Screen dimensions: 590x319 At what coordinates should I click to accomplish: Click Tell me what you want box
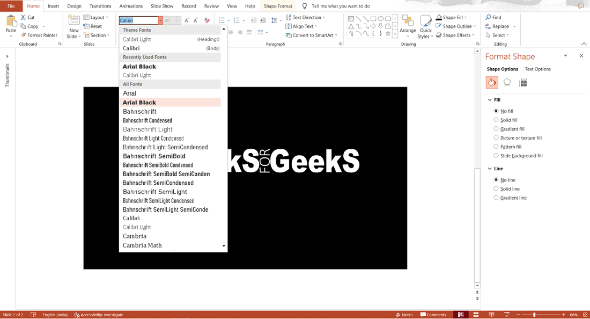click(341, 6)
